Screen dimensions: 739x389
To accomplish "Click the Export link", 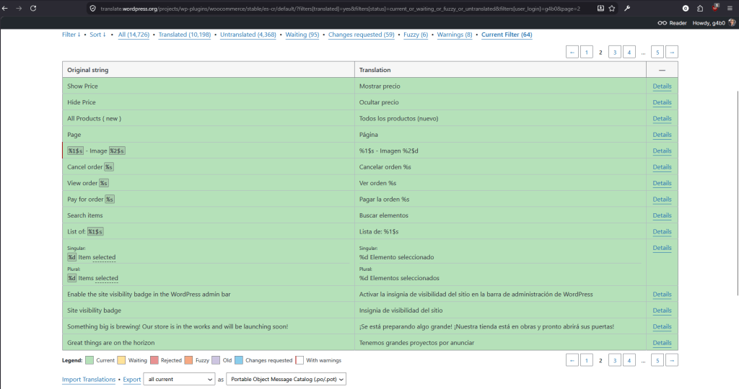I will pyautogui.click(x=132, y=380).
